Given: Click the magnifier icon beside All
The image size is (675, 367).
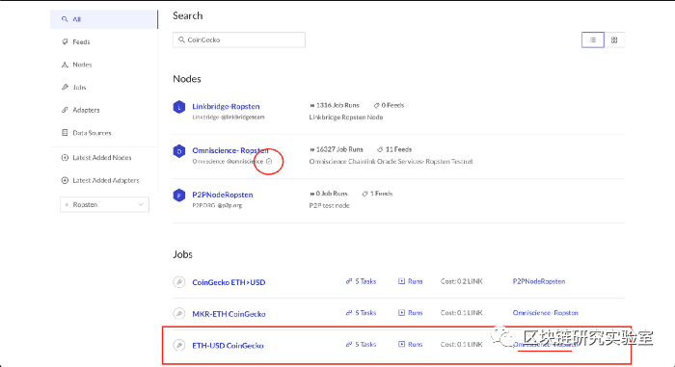Looking at the screenshot, I should click(65, 19).
